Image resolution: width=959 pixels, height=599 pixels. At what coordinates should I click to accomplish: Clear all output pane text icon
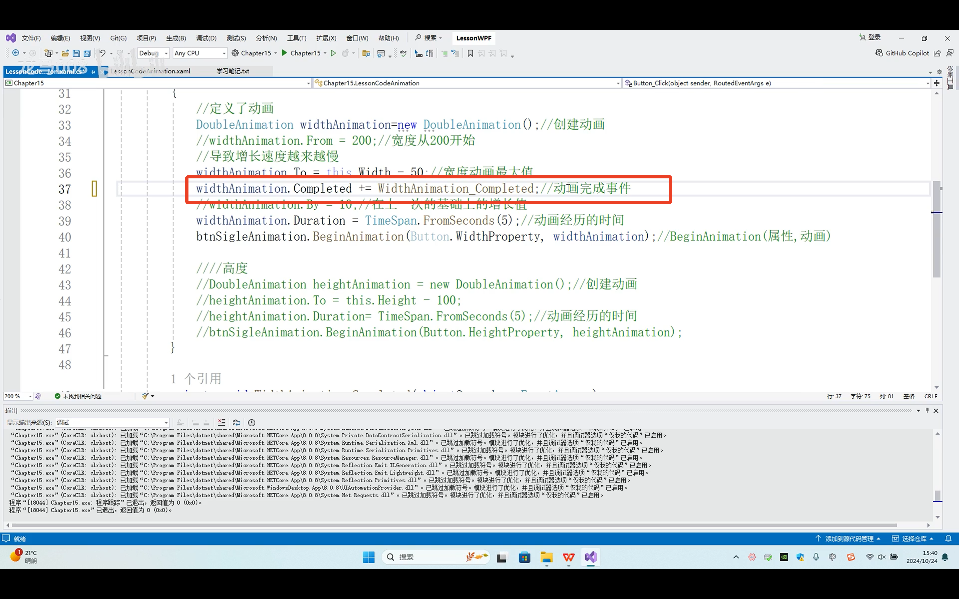point(221,423)
